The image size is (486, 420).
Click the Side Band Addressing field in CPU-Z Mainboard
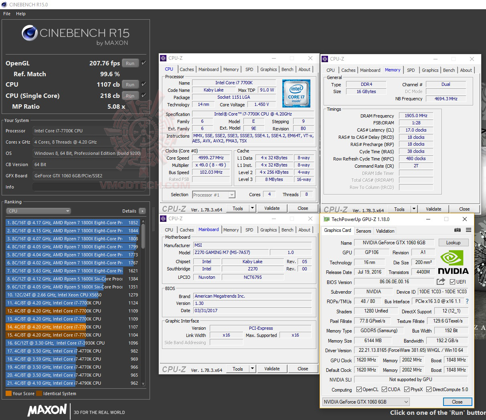click(x=226, y=343)
